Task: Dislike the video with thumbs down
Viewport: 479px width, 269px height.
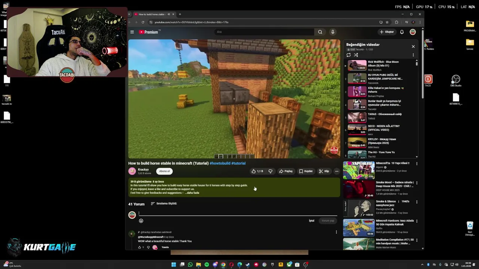Action: click(x=271, y=171)
